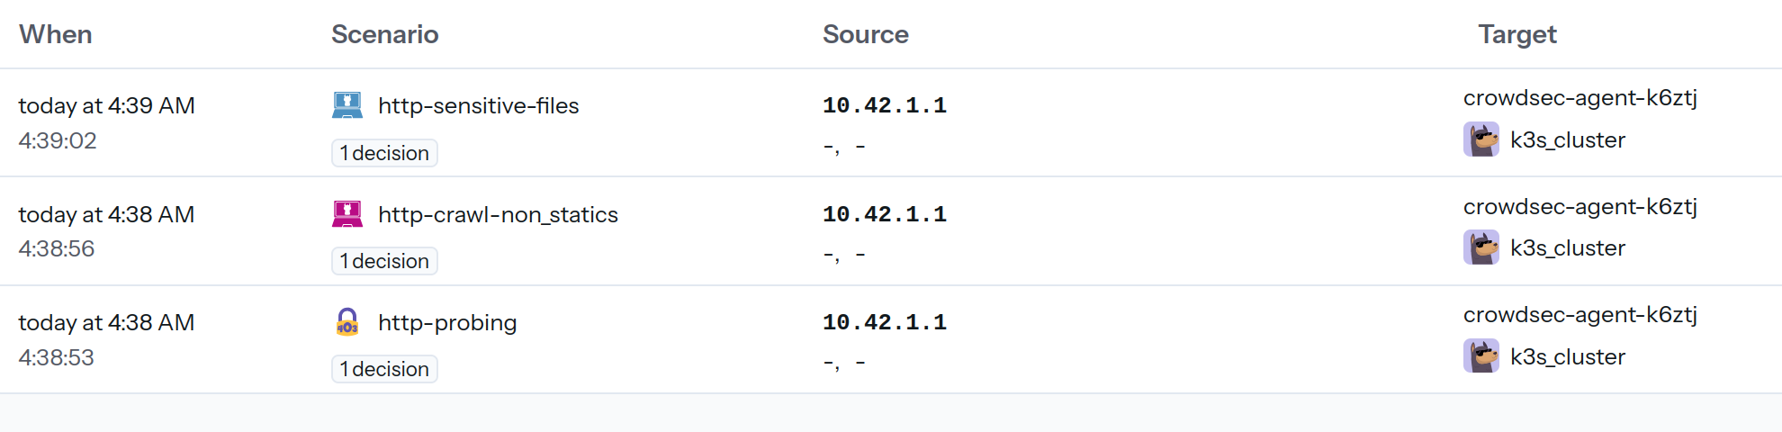Click the 1 decision badge for http-probing

click(x=384, y=369)
